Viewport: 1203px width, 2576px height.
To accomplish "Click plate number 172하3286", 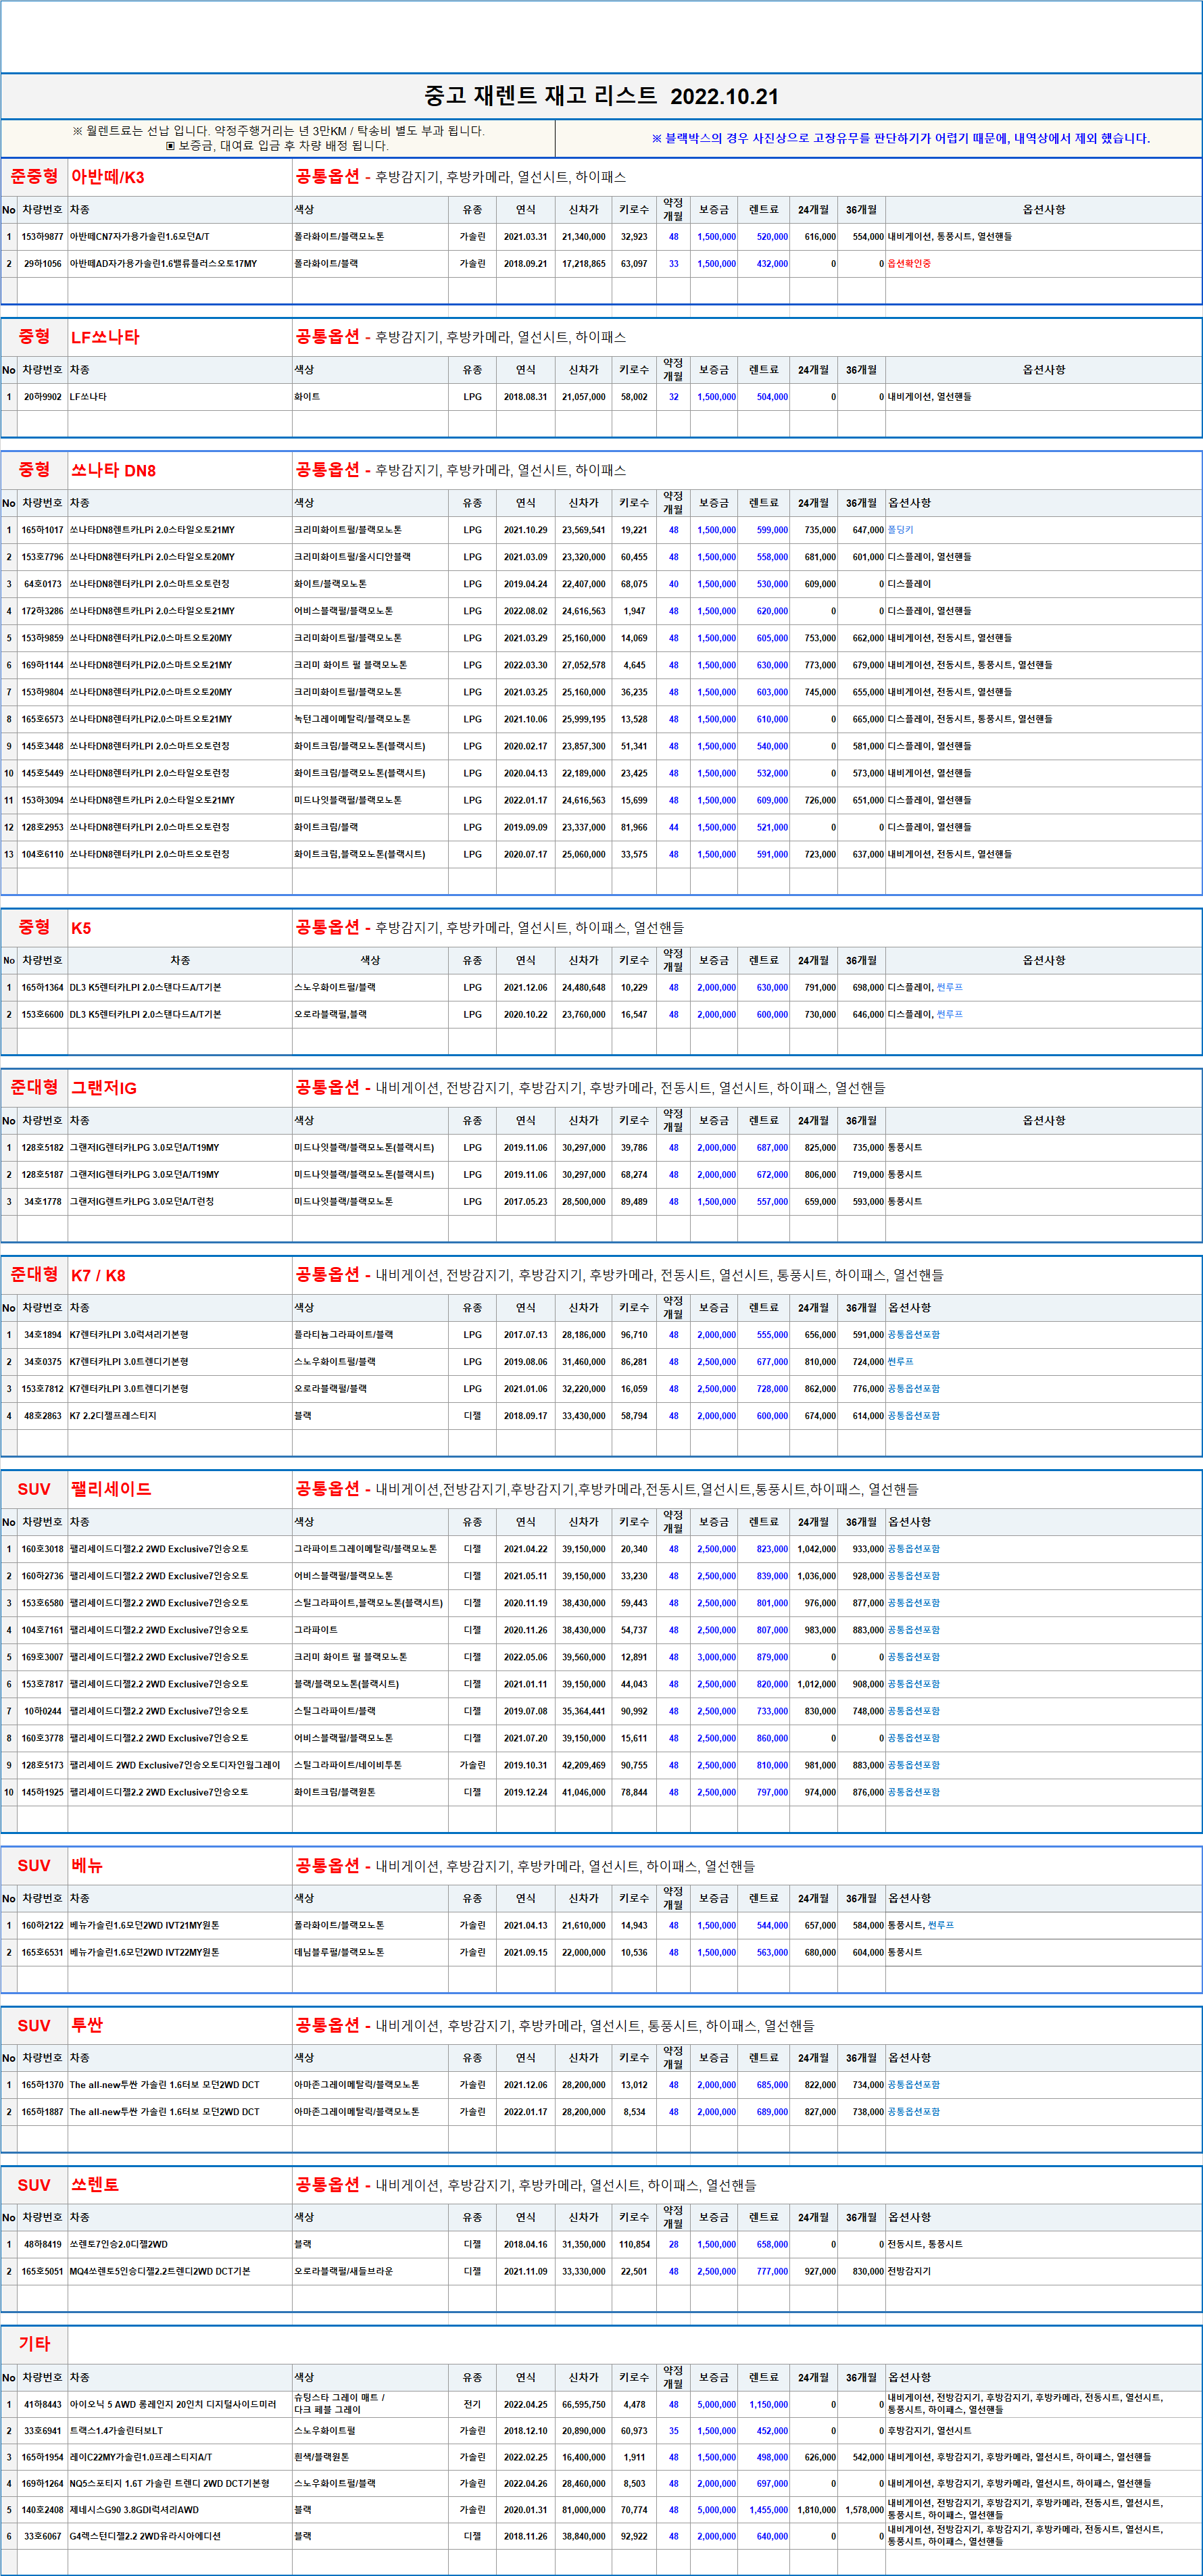I will [x=42, y=611].
